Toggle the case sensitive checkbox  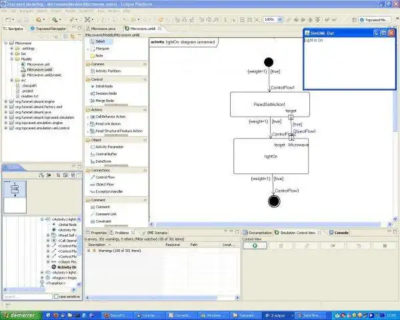[57, 297]
